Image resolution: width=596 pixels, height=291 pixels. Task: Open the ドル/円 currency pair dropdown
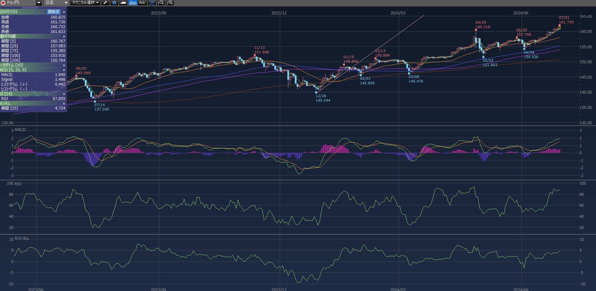39,3
